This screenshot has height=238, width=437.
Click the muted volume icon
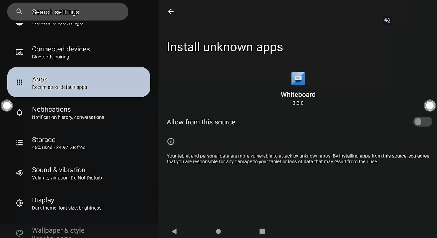[x=387, y=20]
